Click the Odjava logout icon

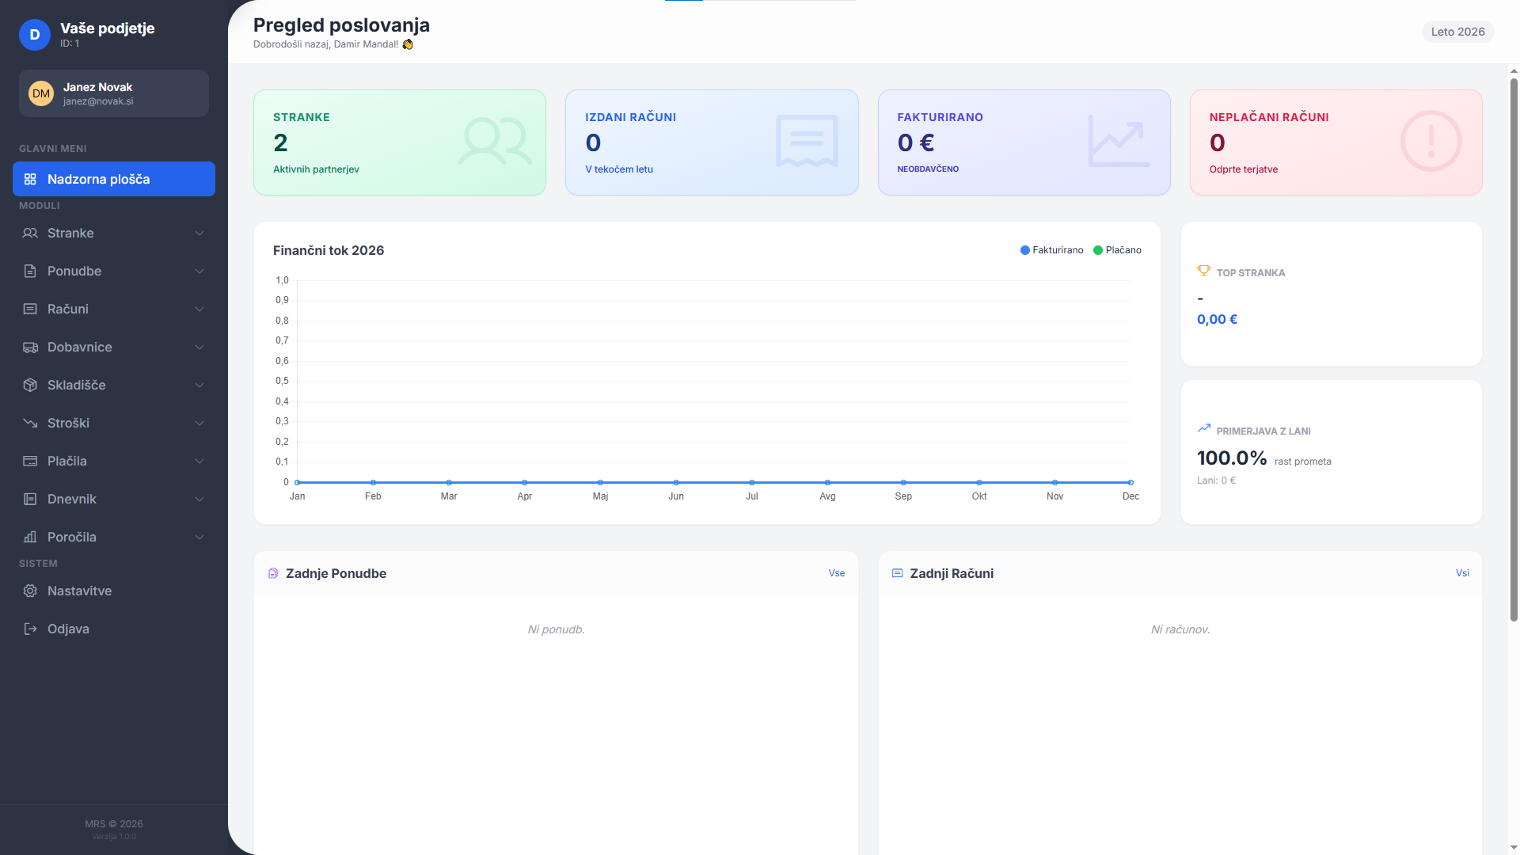point(30,629)
